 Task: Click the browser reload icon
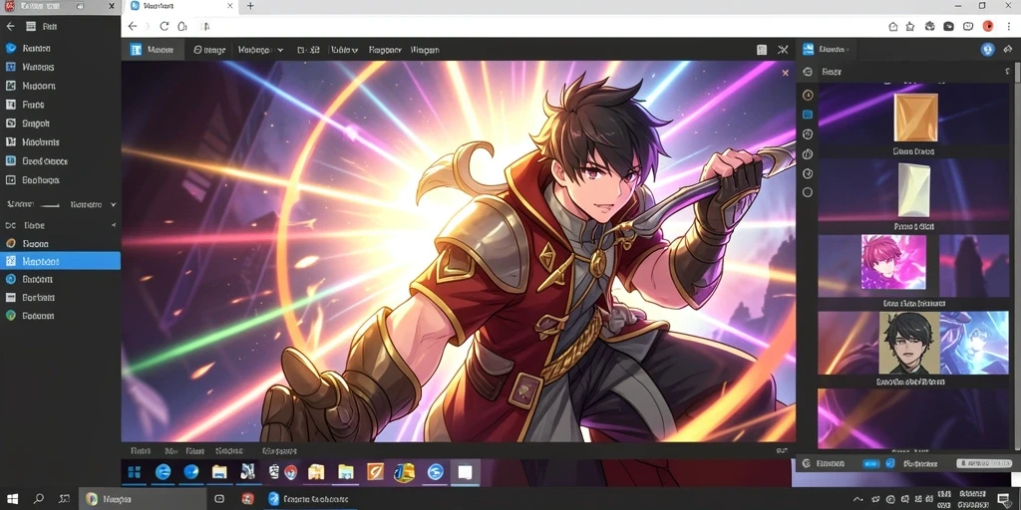point(165,26)
